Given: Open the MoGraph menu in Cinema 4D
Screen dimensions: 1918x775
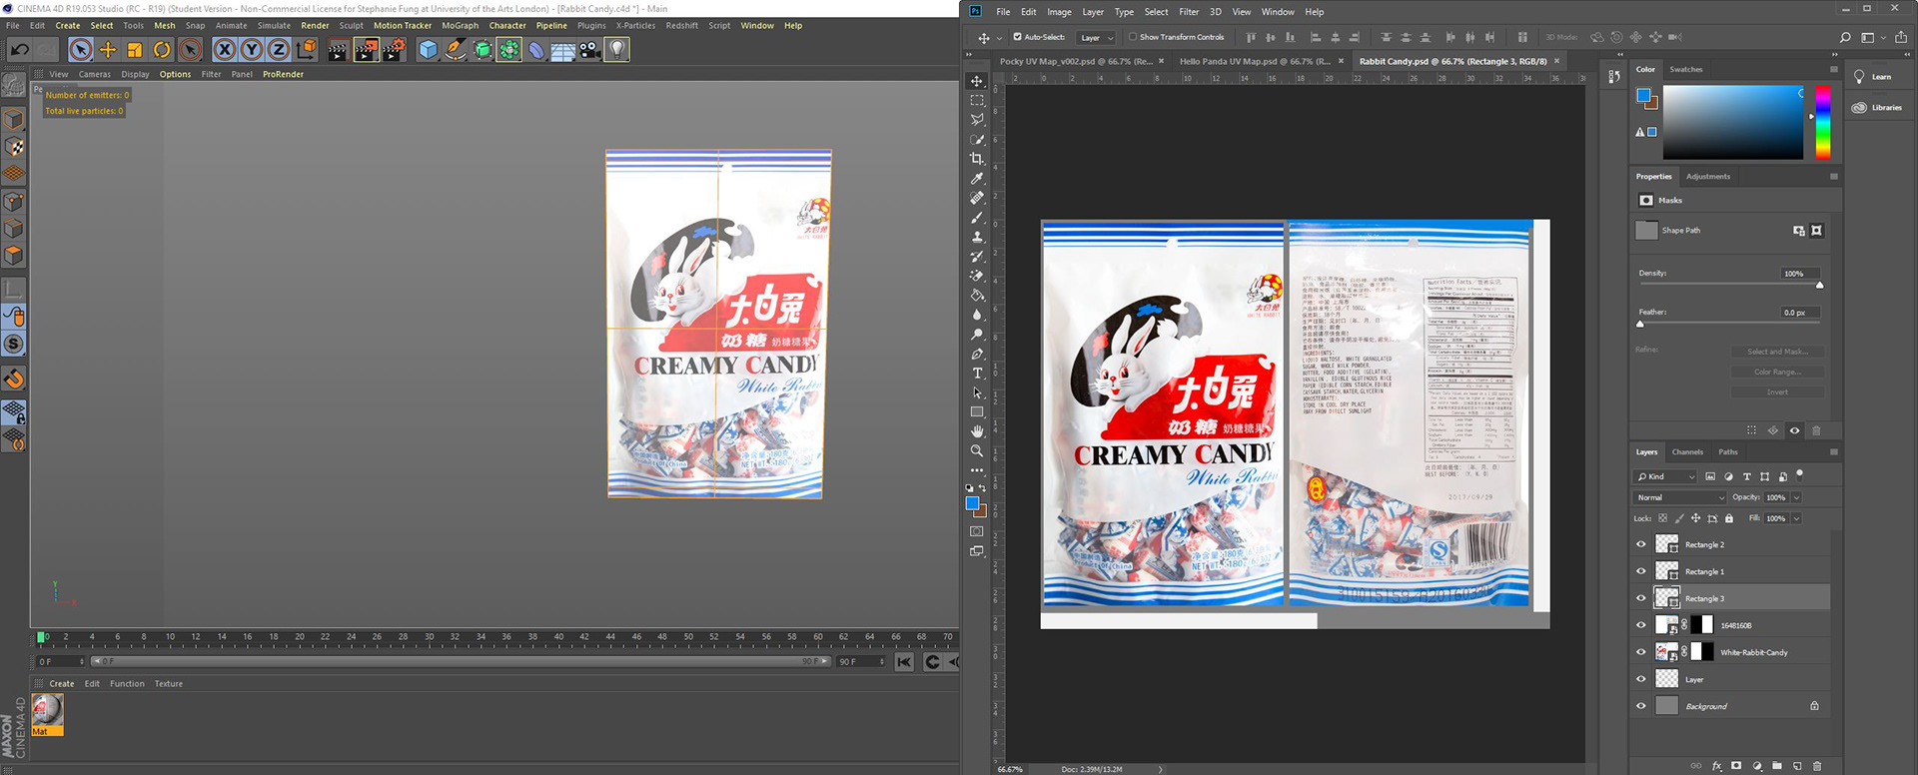Looking at the screenshot, I should click(x=460, y=26).
